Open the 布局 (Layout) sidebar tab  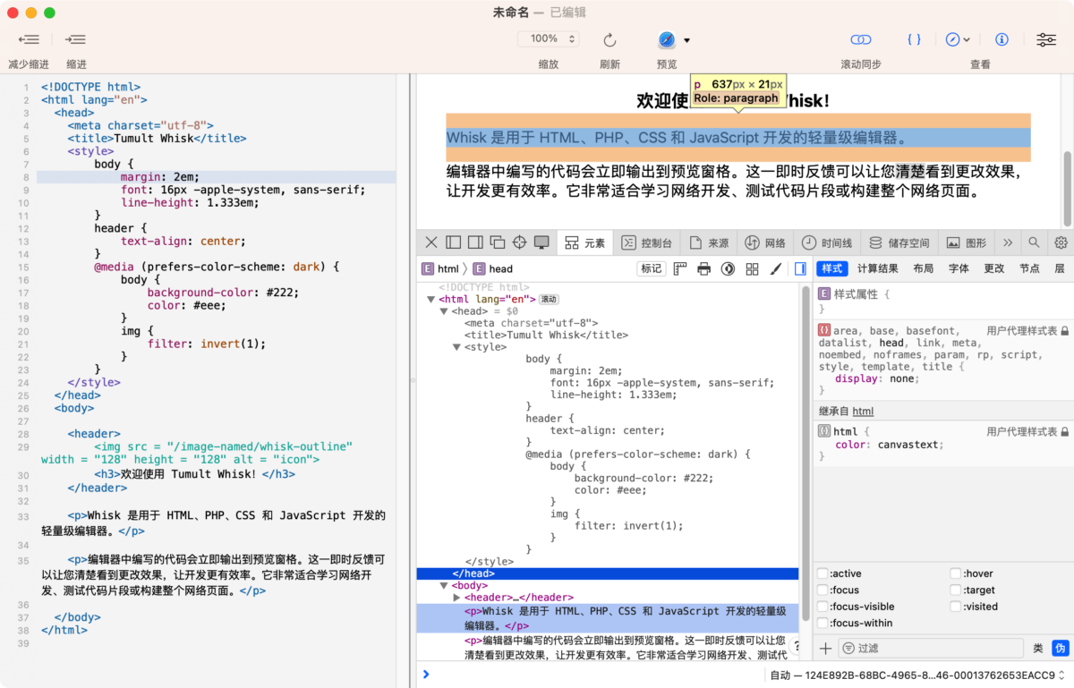(923, 268)
